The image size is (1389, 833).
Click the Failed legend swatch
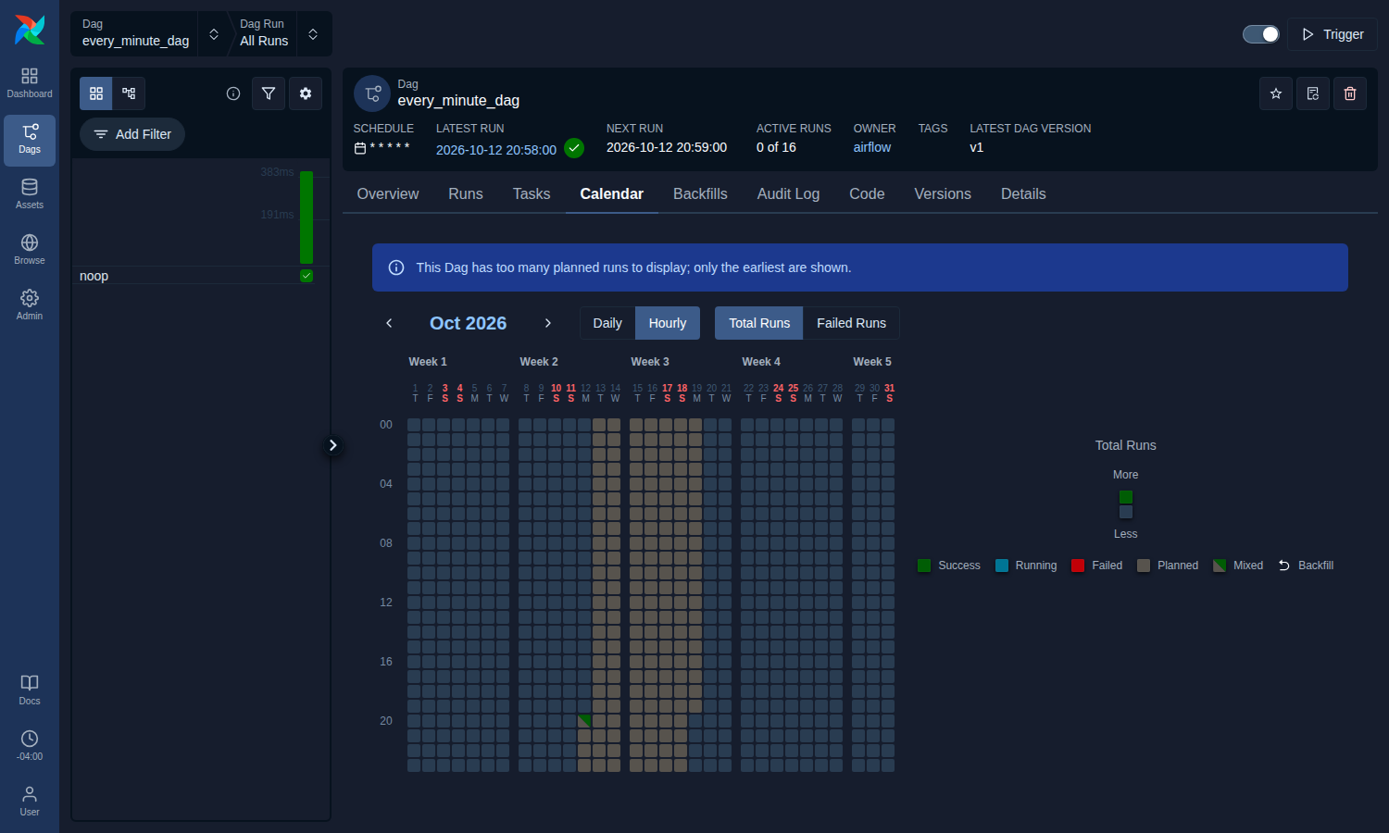click(1078, 566)
